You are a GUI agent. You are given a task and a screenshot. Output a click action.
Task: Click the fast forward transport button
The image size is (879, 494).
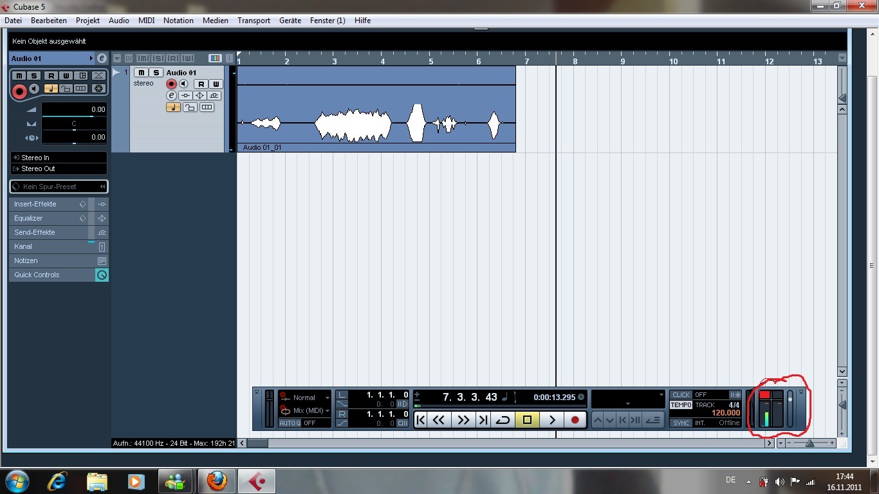coord(463,420)
